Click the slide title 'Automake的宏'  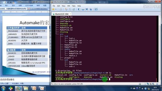[34, 23]
